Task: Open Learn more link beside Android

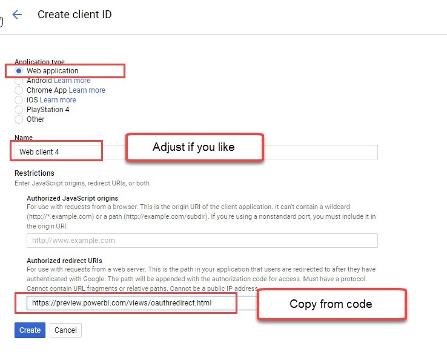Action: (x=72, y=81)
